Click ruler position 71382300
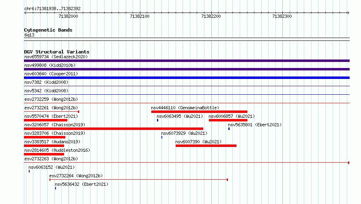This screenshot has width=361, height=204. pos(282,16)
